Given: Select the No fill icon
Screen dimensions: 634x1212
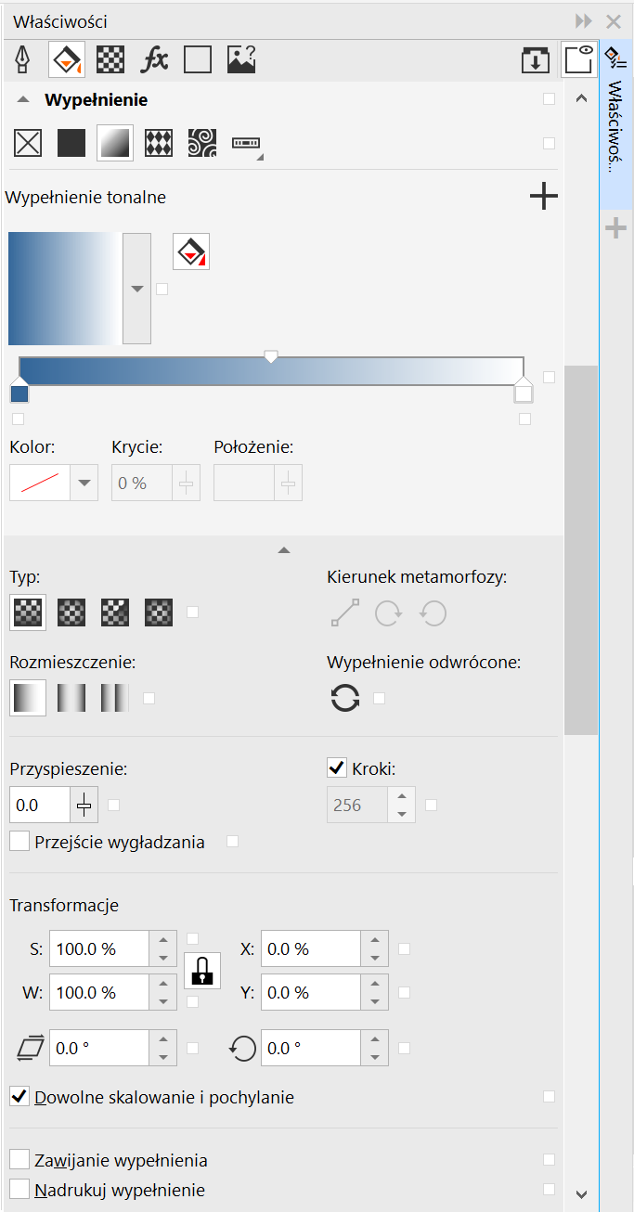Looking at the screenshot, I should pyautogui.click(x=28, y=143).
